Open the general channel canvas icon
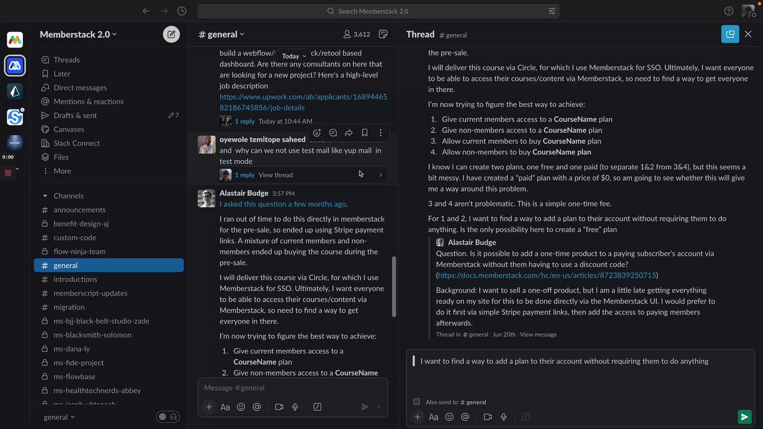763x429 pixels. [383, 35]
